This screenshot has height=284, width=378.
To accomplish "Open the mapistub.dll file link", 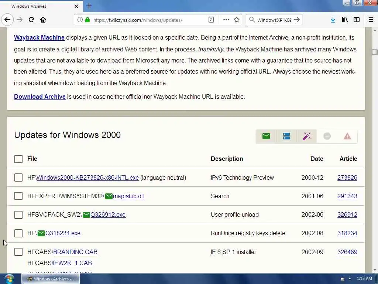I will click(x=128, y=196).
